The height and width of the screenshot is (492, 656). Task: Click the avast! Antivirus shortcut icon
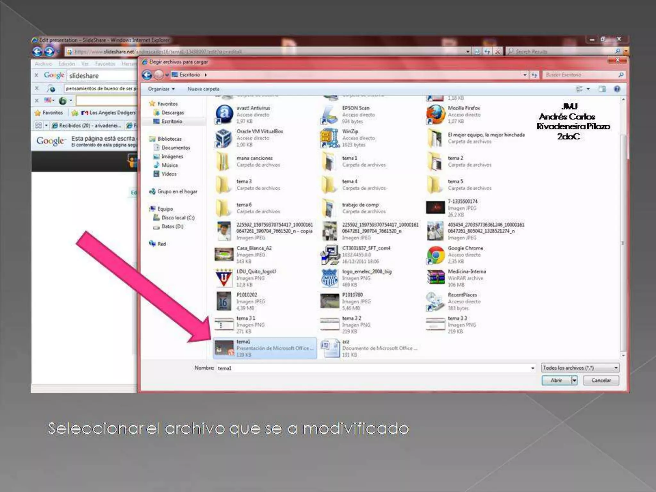point(224,115)
